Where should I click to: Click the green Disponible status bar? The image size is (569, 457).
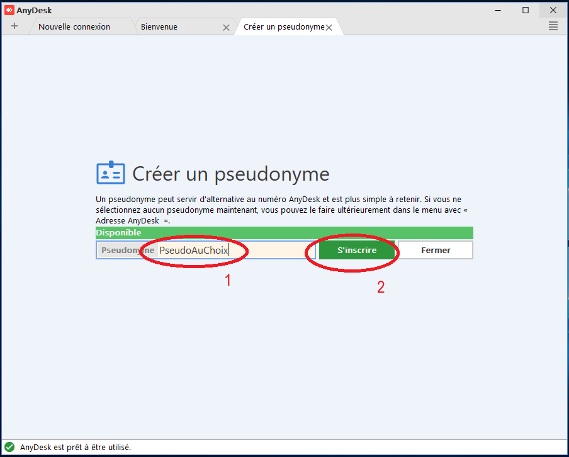(x=284, y=233)
